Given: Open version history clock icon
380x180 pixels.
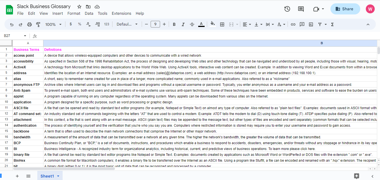Looking at the screenshot, I should 287,9.
